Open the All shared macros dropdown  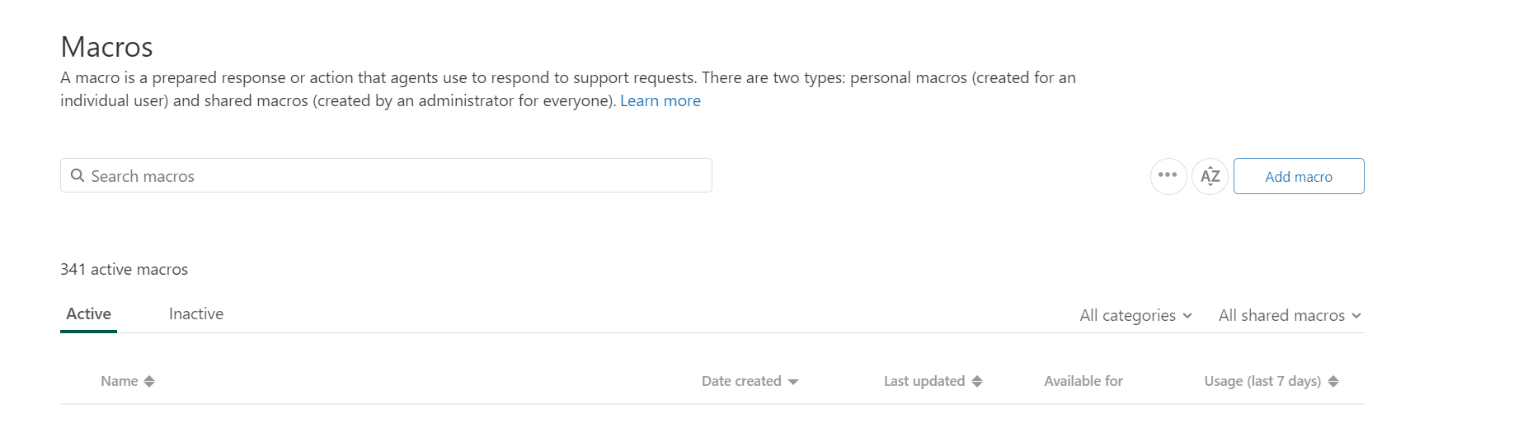coord(1289,315)
